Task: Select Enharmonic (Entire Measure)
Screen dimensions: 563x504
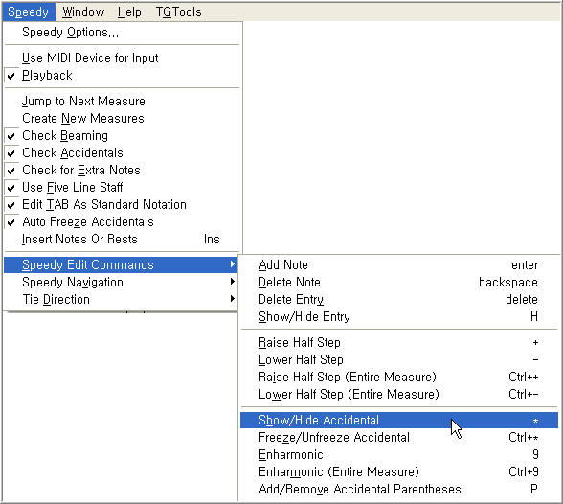Action: coord(399,472)
